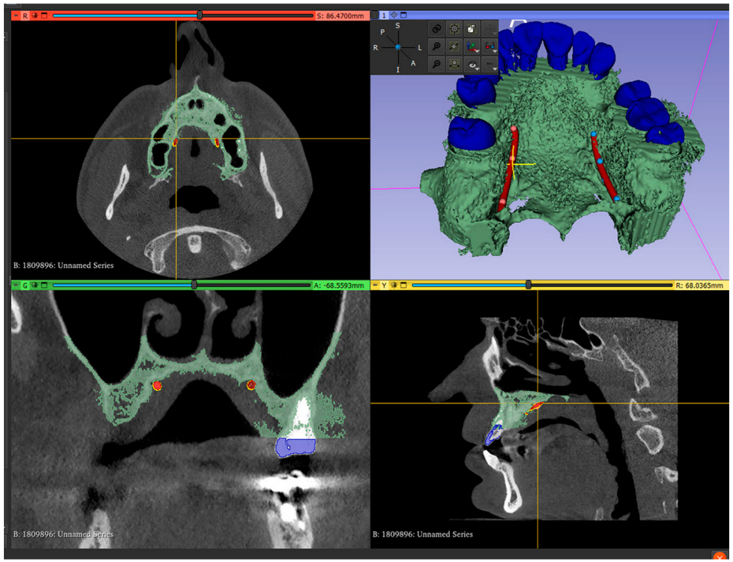Viewport: 733px width, 562px height.
Task: Toggle orthographic projection cube icon
Action: click(x=471, y=29)
